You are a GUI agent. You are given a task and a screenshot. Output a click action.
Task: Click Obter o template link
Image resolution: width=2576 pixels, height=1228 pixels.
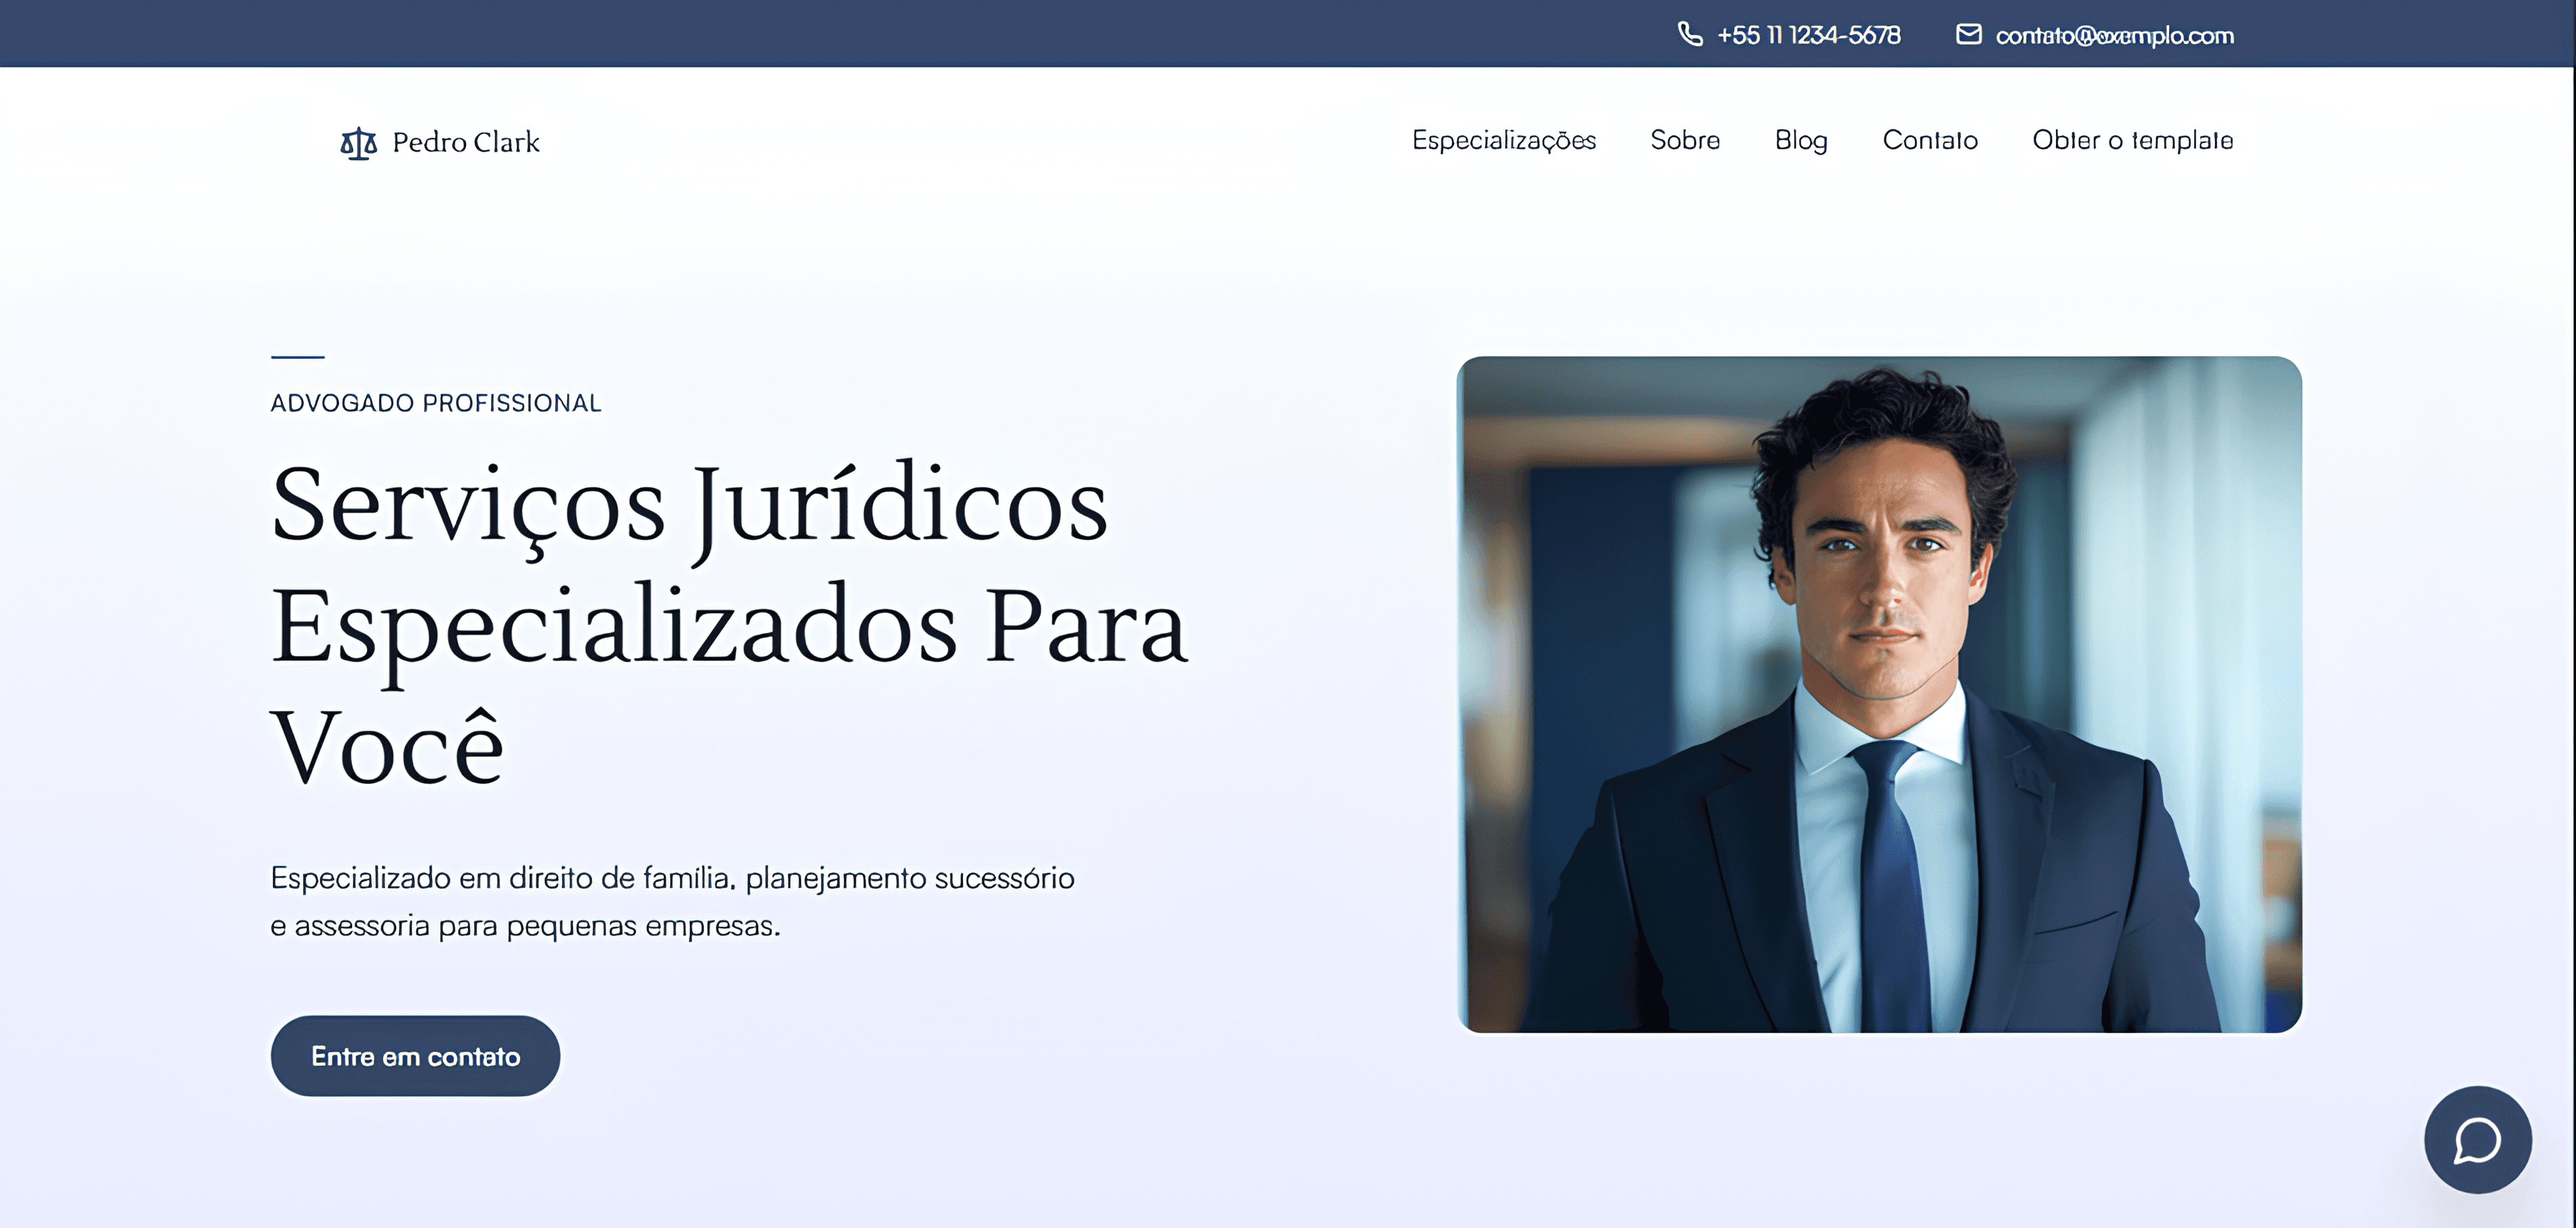coord(2132,140)
